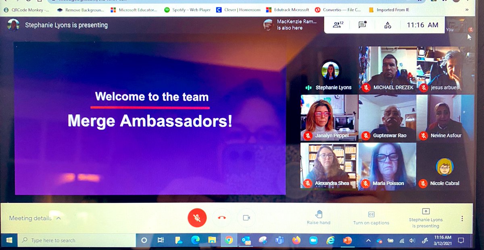Click the muted mic badge on Janalyn Peppel
The width and height of the screenshot is (484, 250).
pyautogui.click(x=309, y=136)
